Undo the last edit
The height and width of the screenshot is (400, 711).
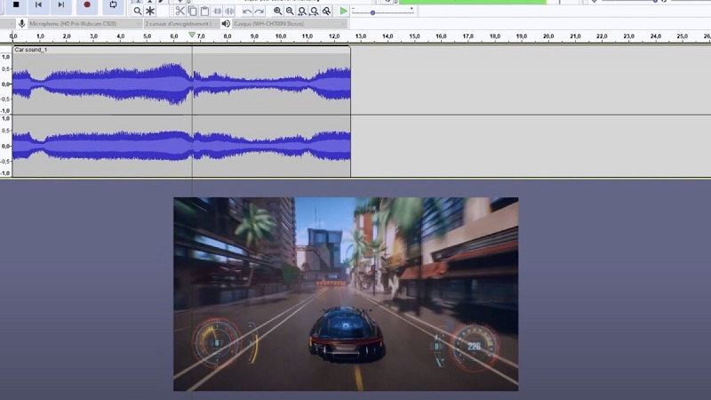coord(247,11)
